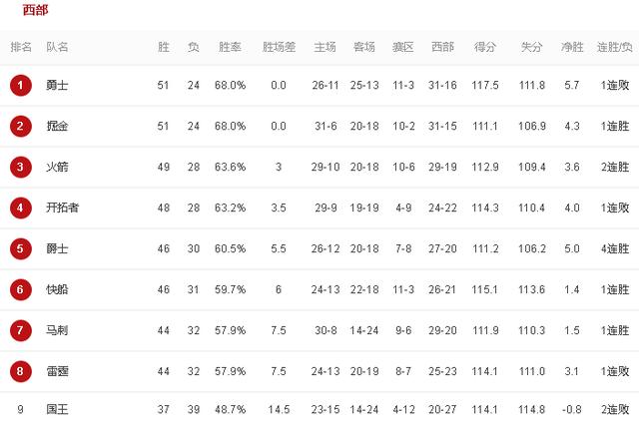Image resolution: width=639 pixels, height=427 pixels.
Task: Click the red rank 5 badge
Action: coord(20,248)
